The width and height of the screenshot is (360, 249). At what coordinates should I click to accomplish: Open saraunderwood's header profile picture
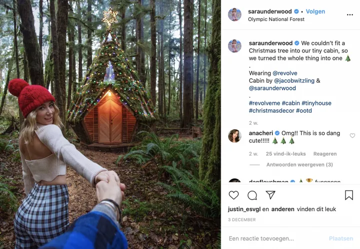tap(234, 14)
